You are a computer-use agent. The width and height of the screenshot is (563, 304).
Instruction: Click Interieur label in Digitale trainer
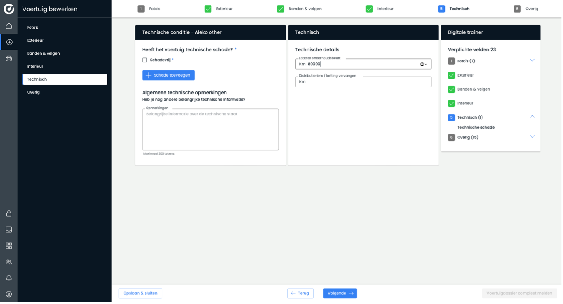(x=465, y=104)
